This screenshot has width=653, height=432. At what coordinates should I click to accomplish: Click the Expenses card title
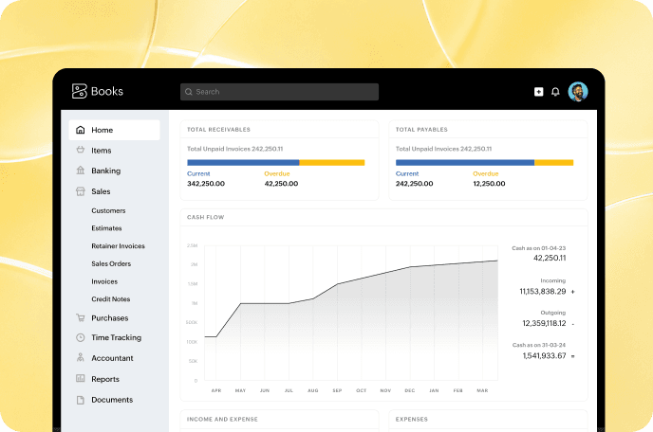point(412,419)
